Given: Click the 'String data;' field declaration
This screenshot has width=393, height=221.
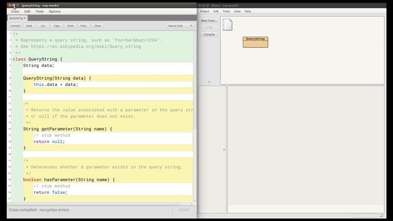Looking at the screenshot, I should [39, 66].
